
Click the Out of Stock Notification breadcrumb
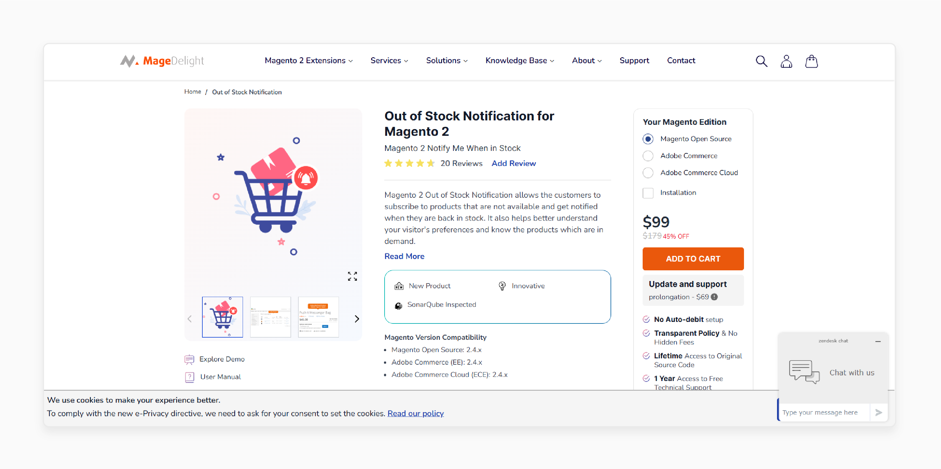click(246, 92)
